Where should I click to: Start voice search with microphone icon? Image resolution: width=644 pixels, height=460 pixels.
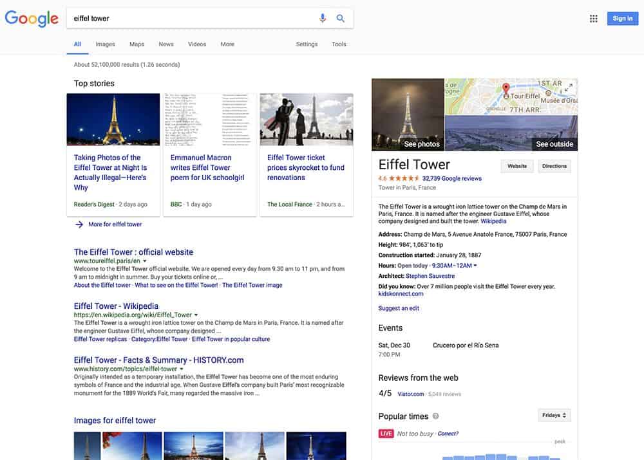323,18
